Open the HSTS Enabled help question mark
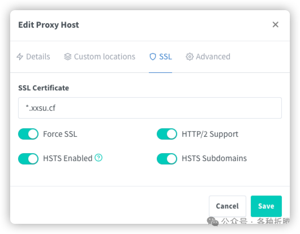 (98, 158)
